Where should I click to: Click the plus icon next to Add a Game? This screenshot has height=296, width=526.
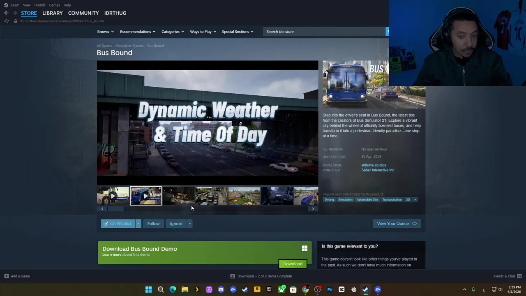(x=6, y=276)
